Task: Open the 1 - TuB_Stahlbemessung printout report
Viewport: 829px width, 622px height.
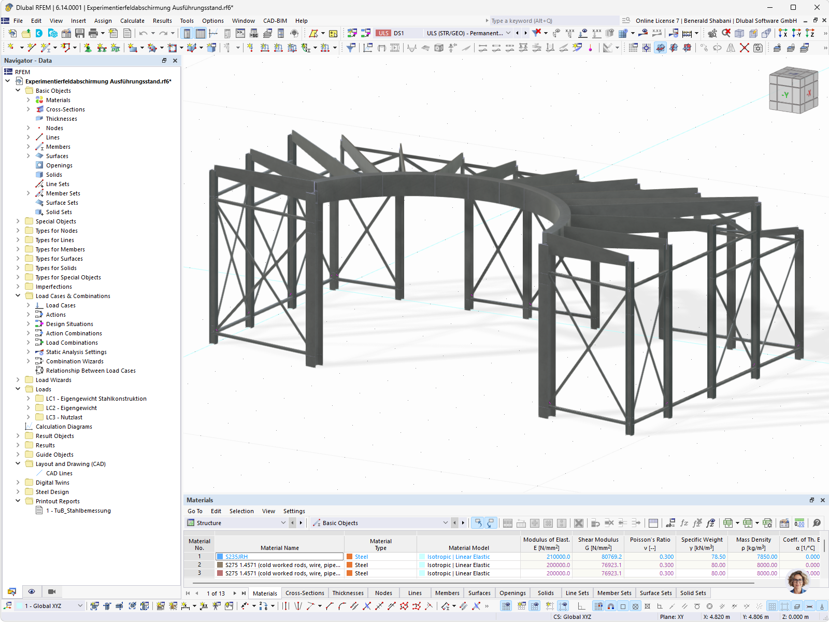Action: 78,511
